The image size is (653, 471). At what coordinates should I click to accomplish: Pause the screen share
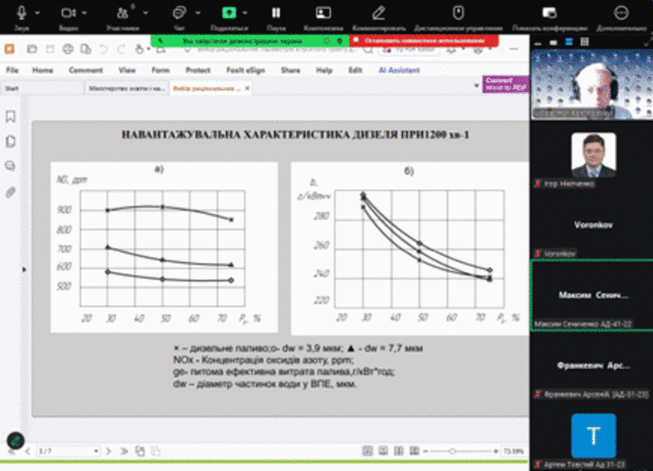click(276, 14)
